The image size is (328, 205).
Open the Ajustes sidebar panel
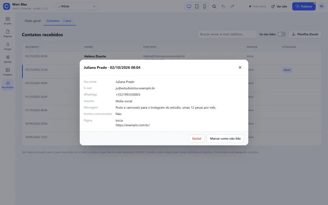pos(8,59)
